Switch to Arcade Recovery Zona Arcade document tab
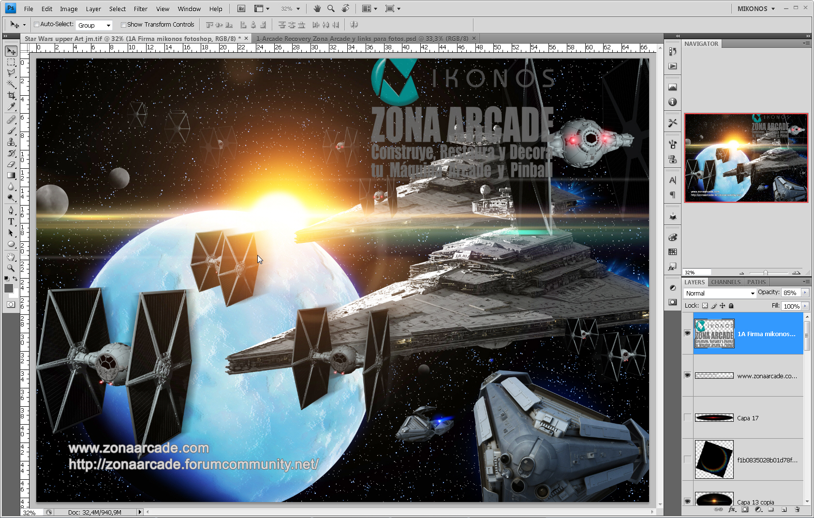The height and width of the screenshot is (518, 814). pos(363,39)
